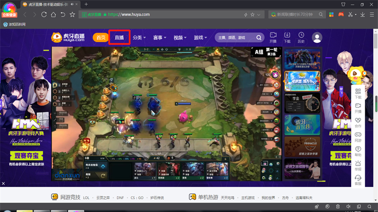The width and height of the screenshot is (378, 212).
Task: Open the 天天吃鸡 link under 单机热游
Action: pos(227,198)
